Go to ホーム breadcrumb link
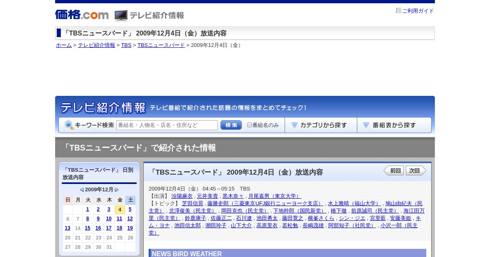The height and width of the screenshot is (257, 490). click(x=64, y=45)
